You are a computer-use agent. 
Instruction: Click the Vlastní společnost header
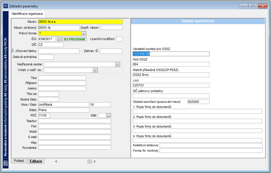tap(198, 21)
